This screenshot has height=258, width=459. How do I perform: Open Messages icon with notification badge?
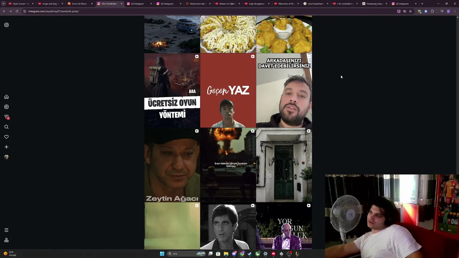coord(6,117)
